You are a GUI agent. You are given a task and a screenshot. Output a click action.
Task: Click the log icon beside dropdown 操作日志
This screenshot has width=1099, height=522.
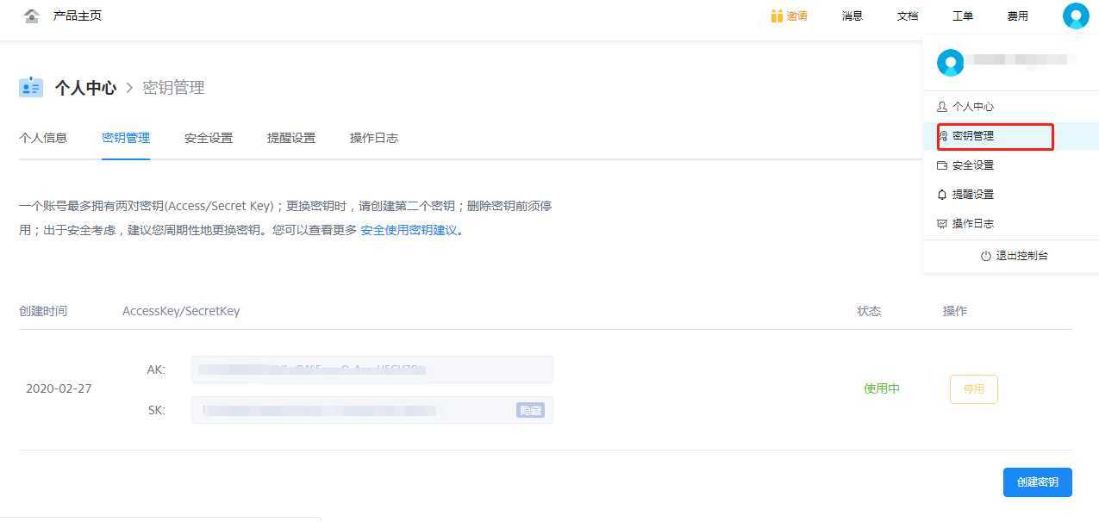[941, 224]
